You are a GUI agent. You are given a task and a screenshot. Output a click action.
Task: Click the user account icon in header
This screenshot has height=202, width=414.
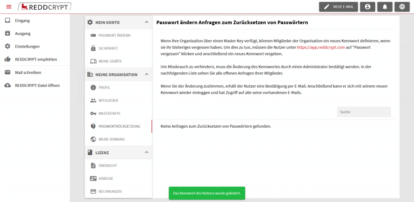[367, 7]
